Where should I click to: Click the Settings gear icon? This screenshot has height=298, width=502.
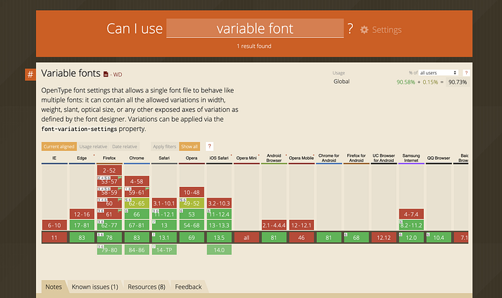[364, 30]
